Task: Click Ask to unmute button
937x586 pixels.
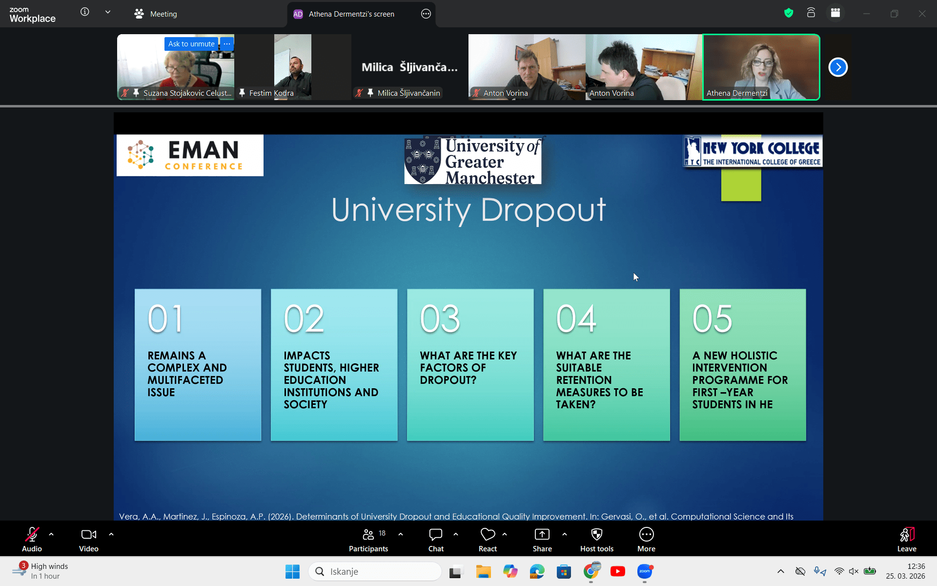Action: click(191, 44)
